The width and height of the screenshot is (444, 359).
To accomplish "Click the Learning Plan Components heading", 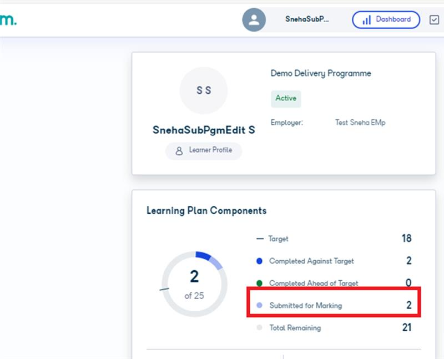I will [x=206, y=211].
